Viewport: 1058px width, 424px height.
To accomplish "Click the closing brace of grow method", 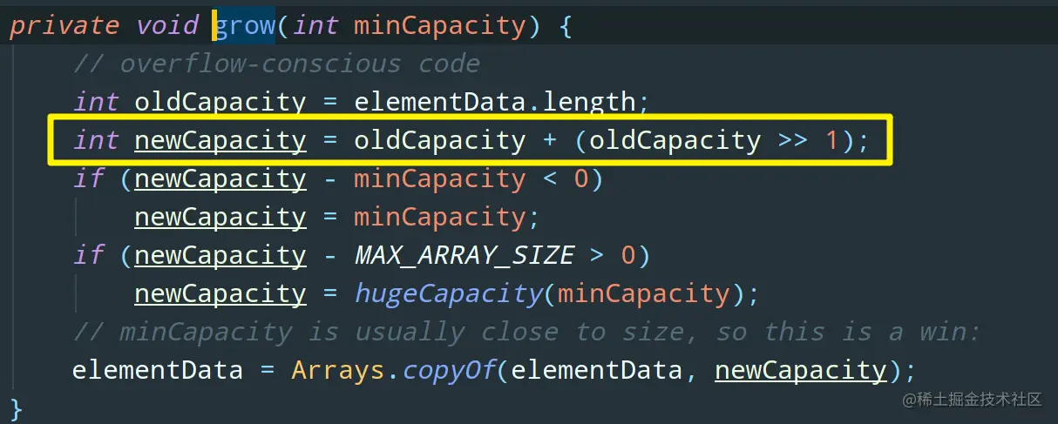I will click(x=17, y=408).
